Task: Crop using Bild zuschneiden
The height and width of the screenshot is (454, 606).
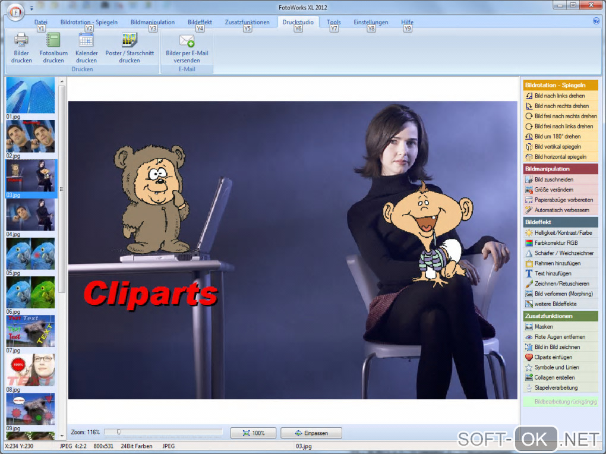Action: point(560,179)
